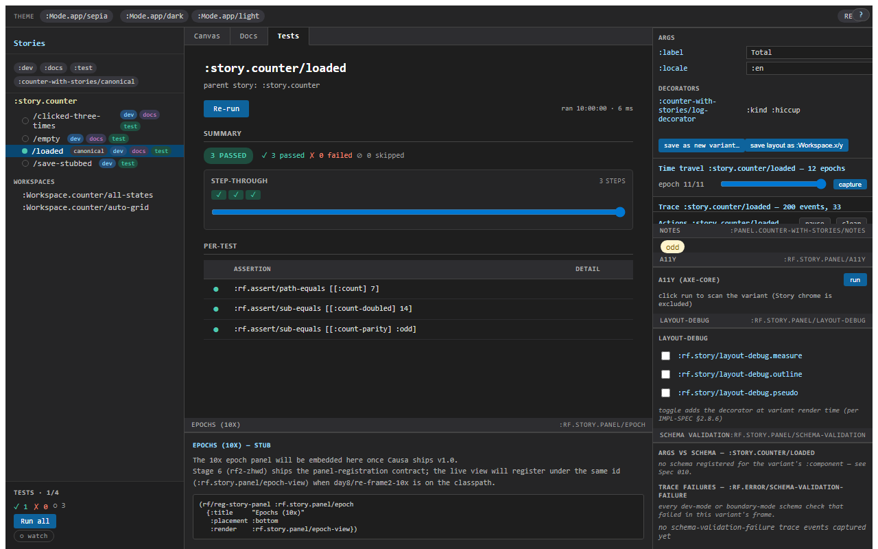Image resolution: width=878 pixels, height=549 pixels.
Task: Enable layout-debug.outline checkbox
Action: [x=665, y=374]
